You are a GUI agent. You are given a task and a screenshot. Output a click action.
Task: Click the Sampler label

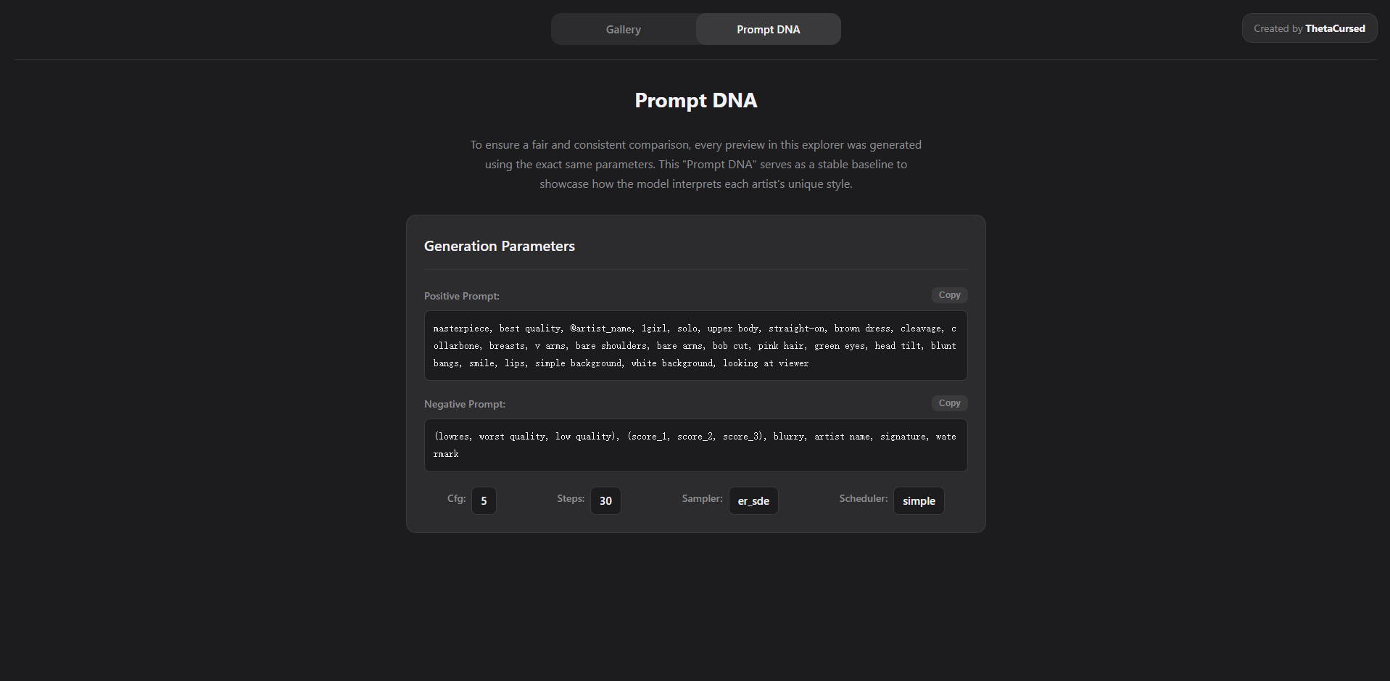702,498
